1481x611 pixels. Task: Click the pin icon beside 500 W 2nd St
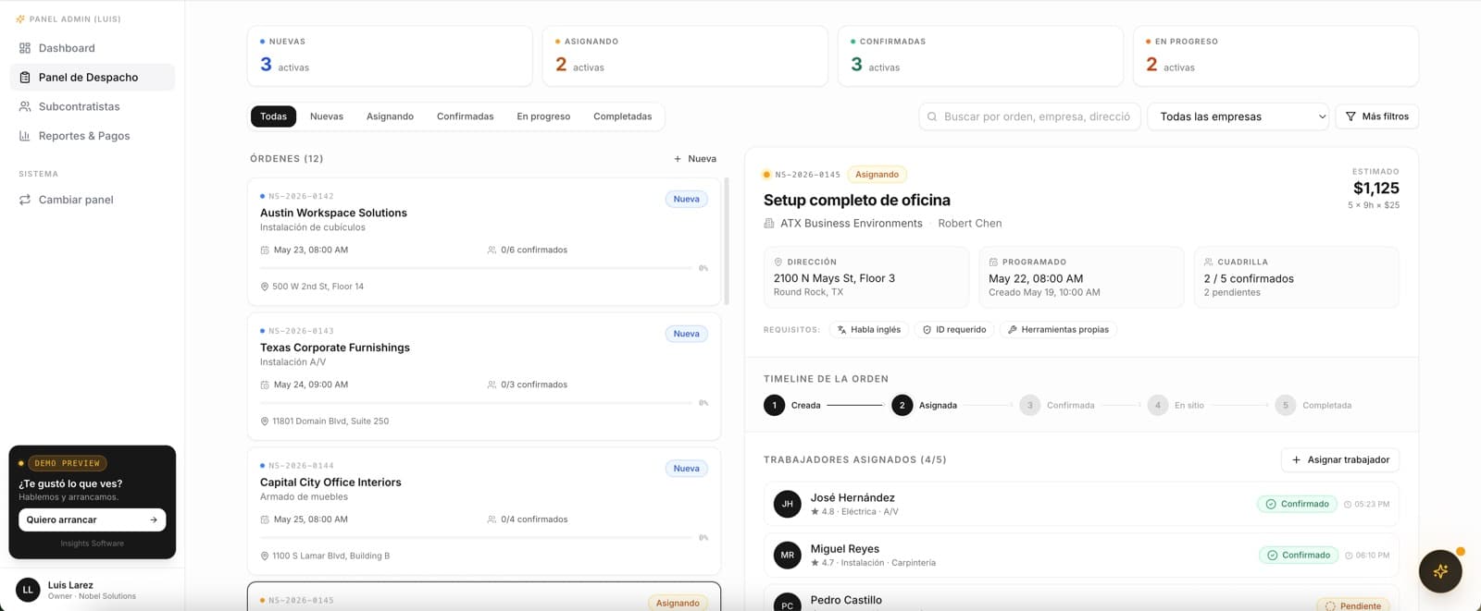(x=265, y=287)
